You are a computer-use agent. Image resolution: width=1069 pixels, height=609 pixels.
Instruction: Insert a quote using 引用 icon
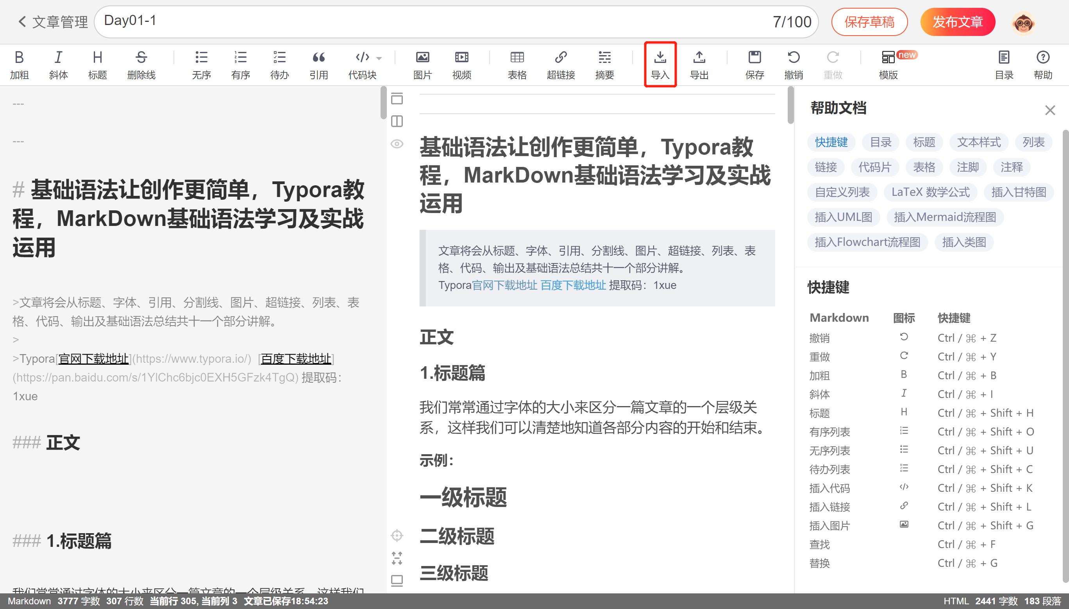click(318, 58)
